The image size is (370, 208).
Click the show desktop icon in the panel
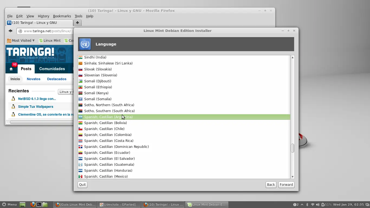point(22,204)
